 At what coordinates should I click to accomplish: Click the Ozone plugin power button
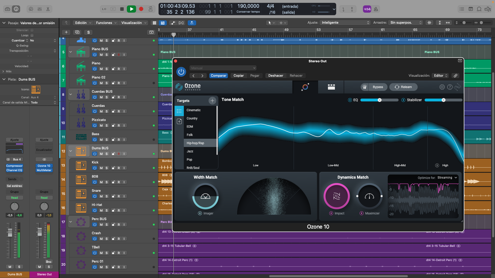pyautogui.click(x=181, y=72)
